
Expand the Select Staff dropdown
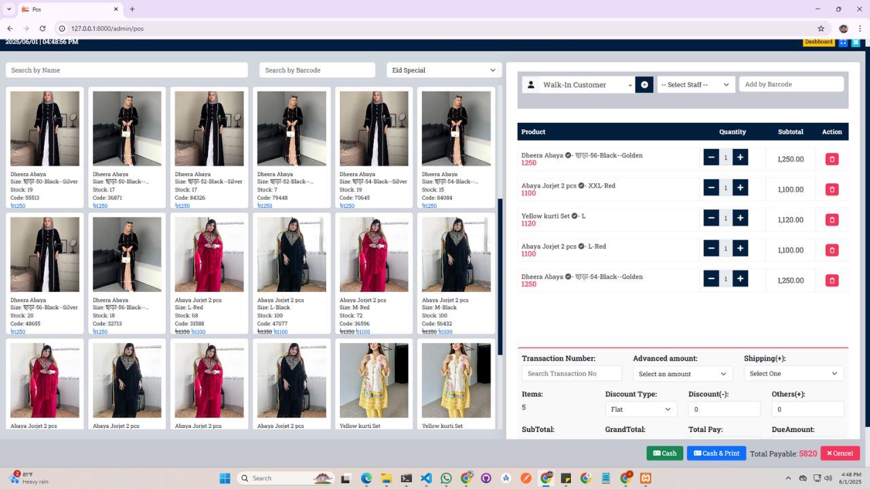(695, 85)
